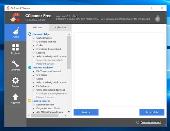The height and width of the screenshot is (131, 170).
Task: Uncheck Esegui (nel Menu Start)
Action: [x=34, y=108]
